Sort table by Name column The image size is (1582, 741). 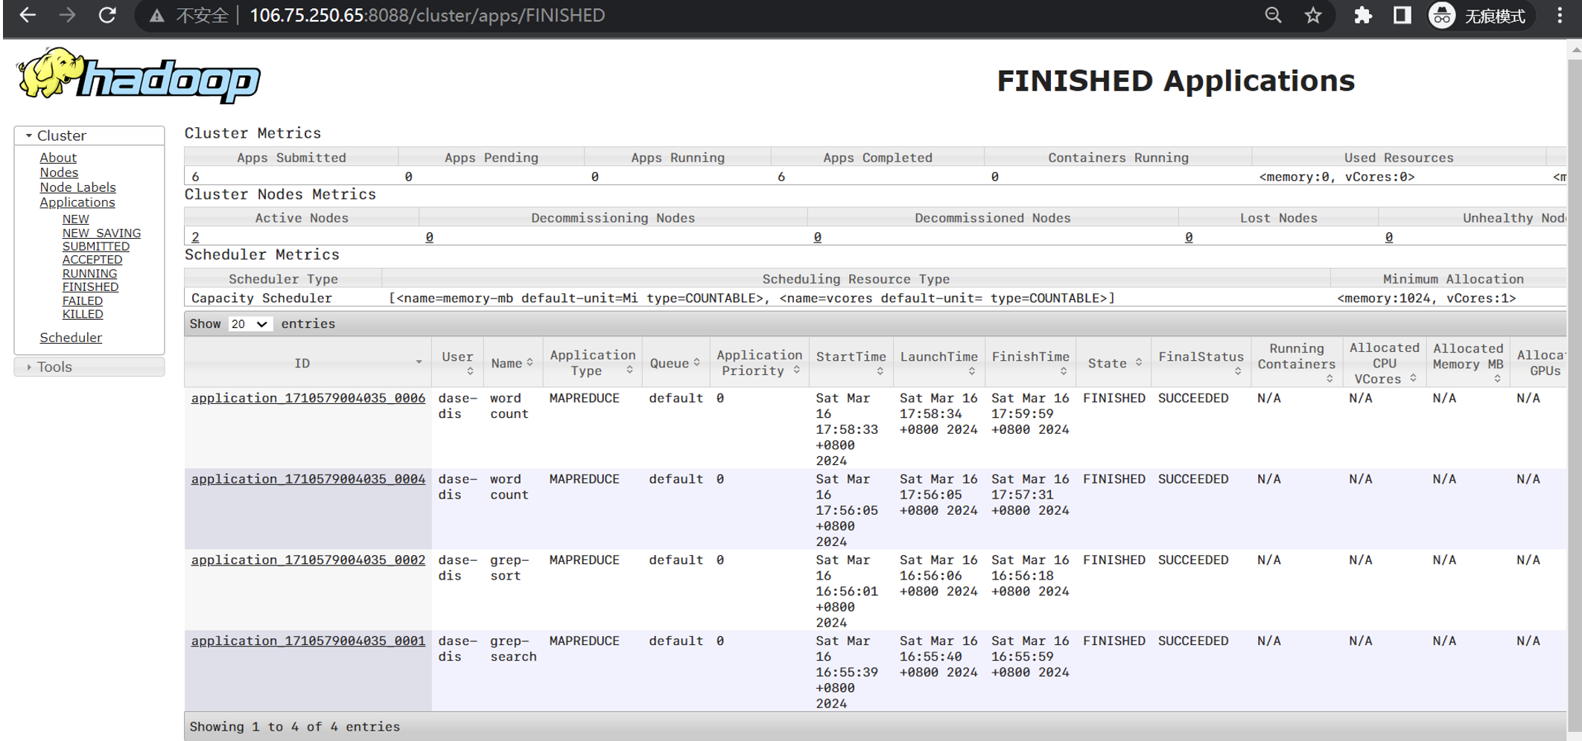click(512, 363)
